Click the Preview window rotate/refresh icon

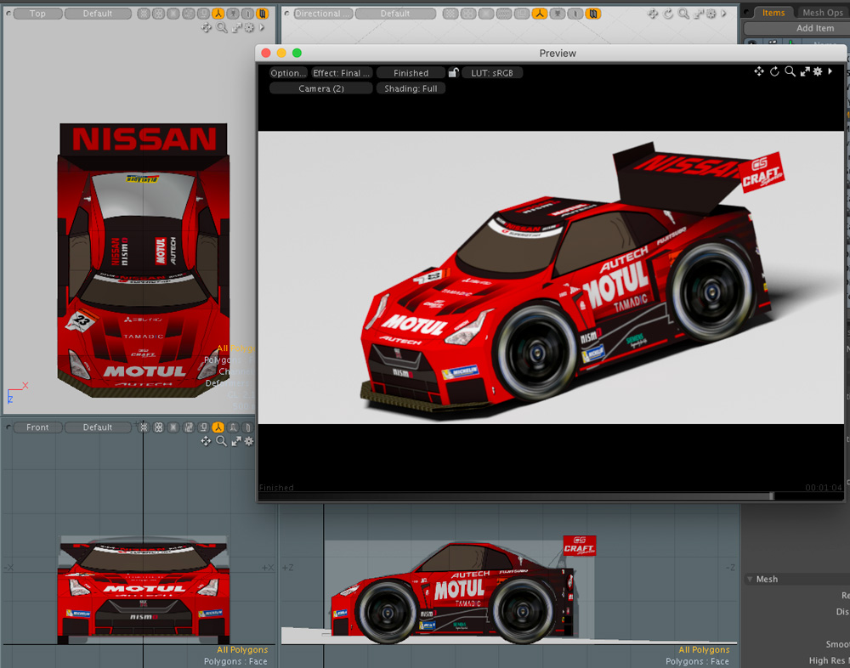pos(774,71)
